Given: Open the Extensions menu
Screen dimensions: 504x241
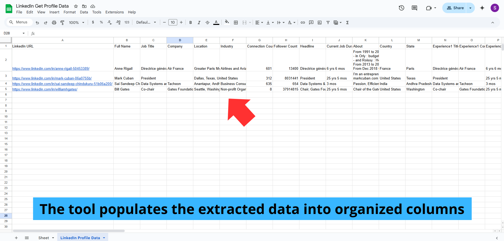Looking at the screenshot, I should (x=115, y=12).
